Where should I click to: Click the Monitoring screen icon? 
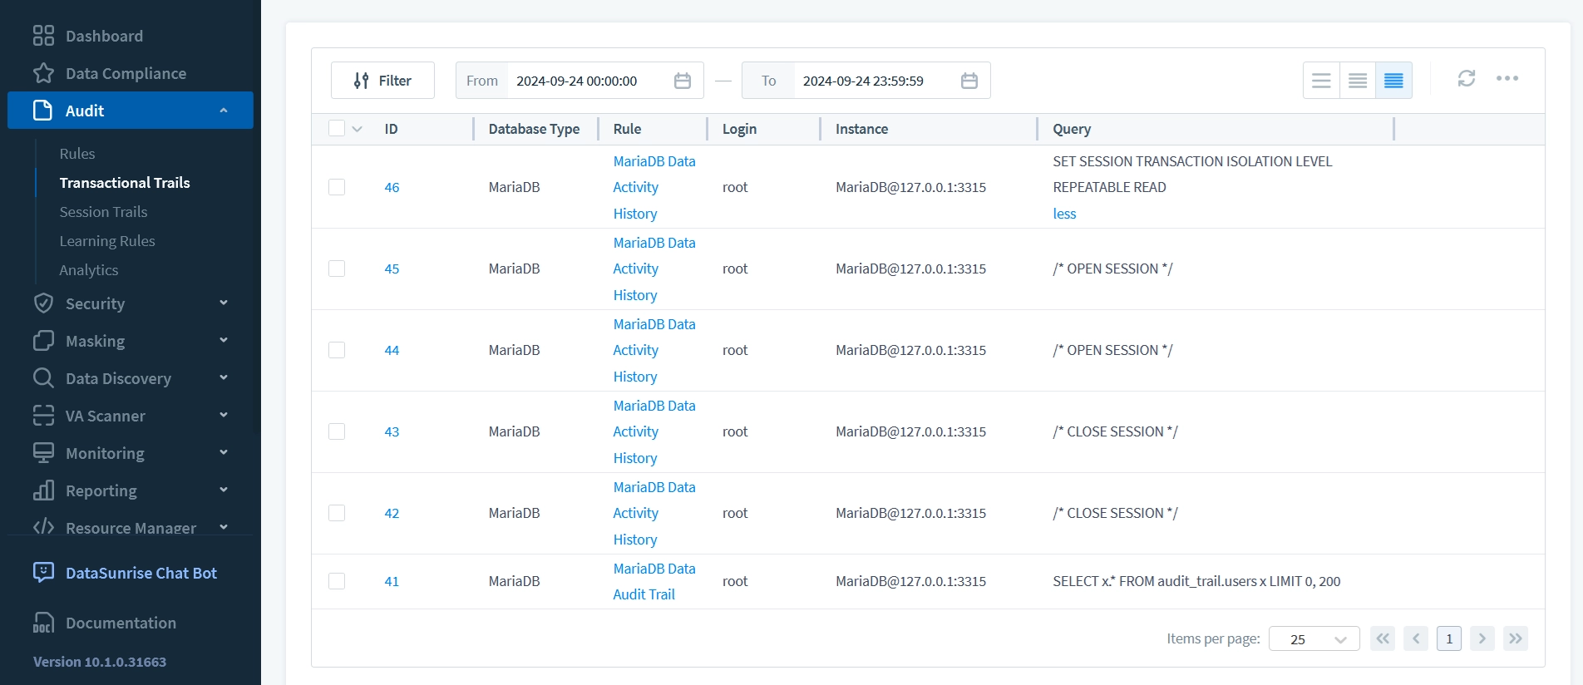(43, 453)
